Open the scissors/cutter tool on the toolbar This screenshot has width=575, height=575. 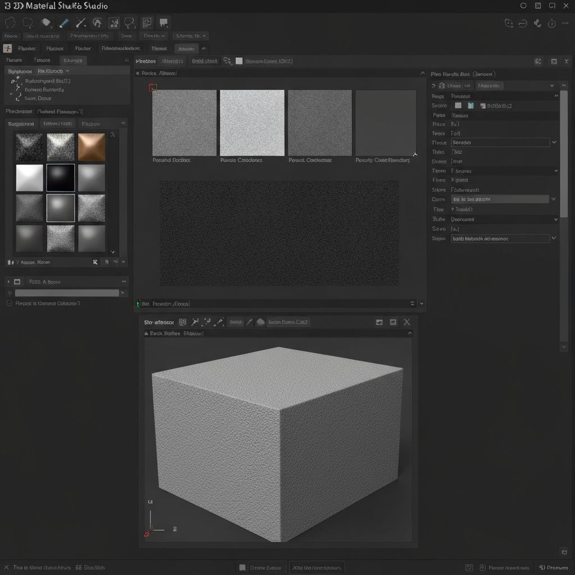tap(80, 22)
